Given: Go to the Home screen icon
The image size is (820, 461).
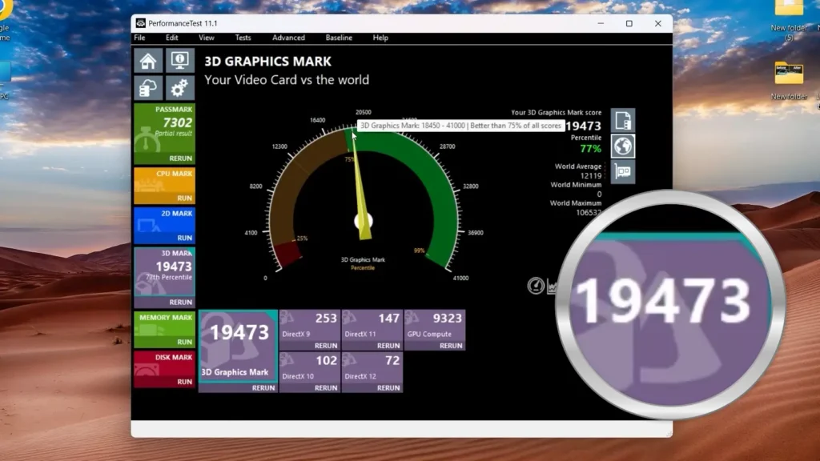Looking at the screenshot, I should 148,61.
